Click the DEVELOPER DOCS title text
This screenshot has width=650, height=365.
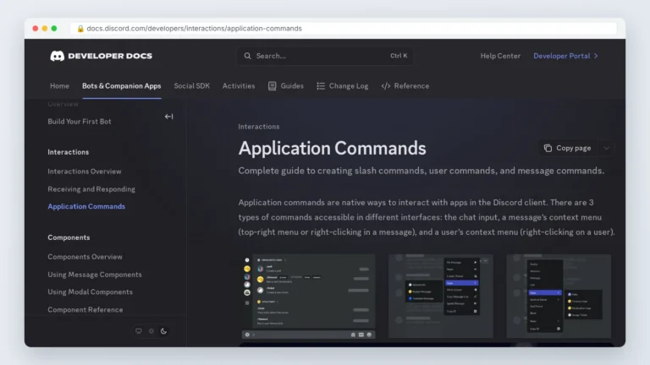(110, 56)
